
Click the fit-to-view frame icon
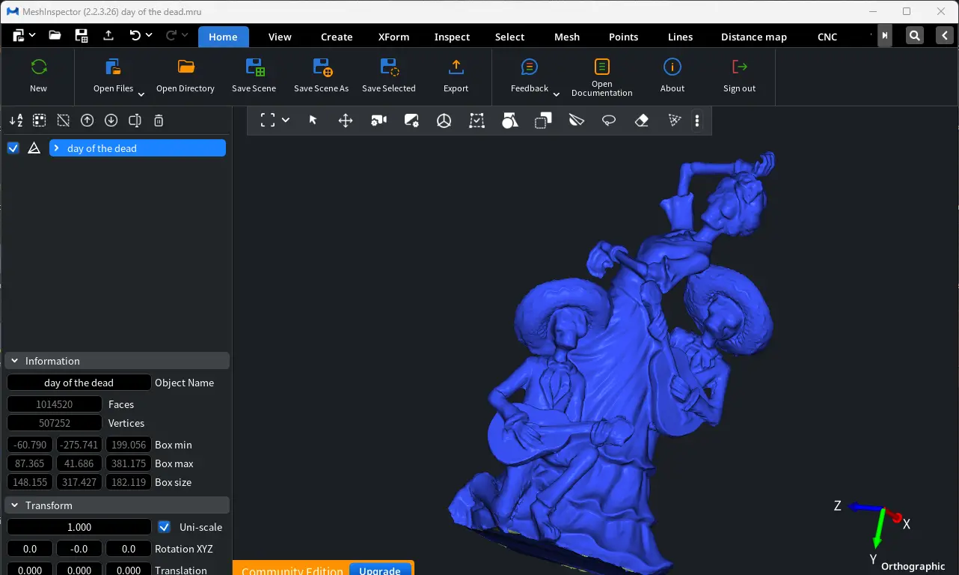(x=268, y=120)
